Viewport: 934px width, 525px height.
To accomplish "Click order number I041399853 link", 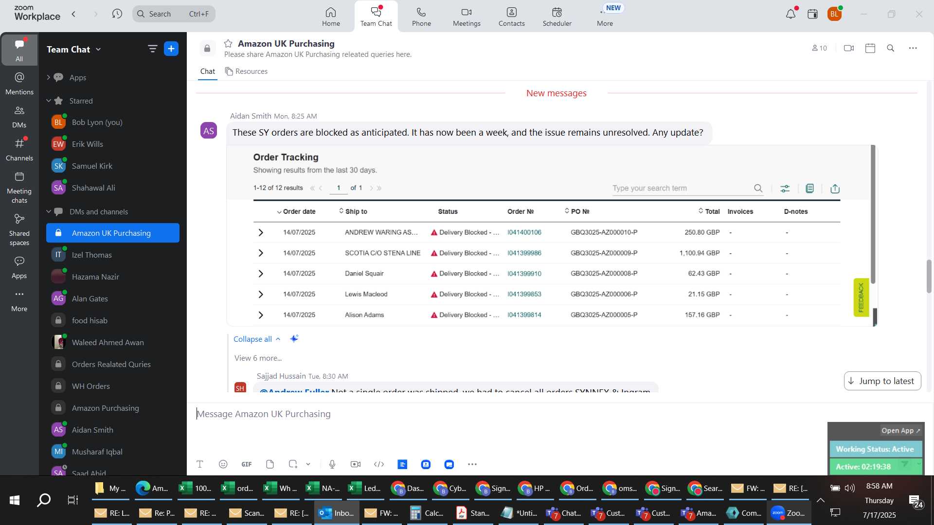I will click(x=524, y=294).
